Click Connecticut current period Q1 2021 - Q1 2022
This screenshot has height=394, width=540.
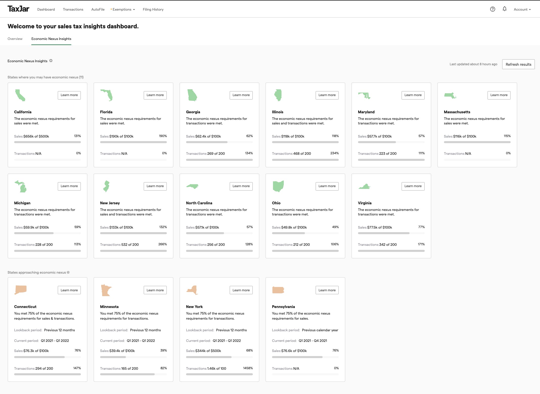55,341
